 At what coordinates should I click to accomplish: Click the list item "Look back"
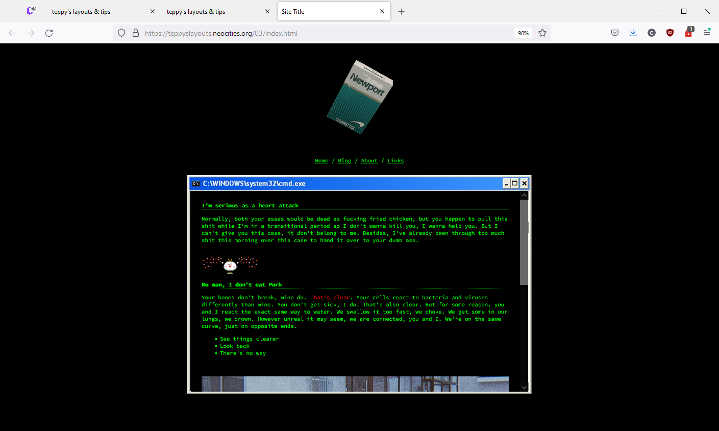click(235, 346)
